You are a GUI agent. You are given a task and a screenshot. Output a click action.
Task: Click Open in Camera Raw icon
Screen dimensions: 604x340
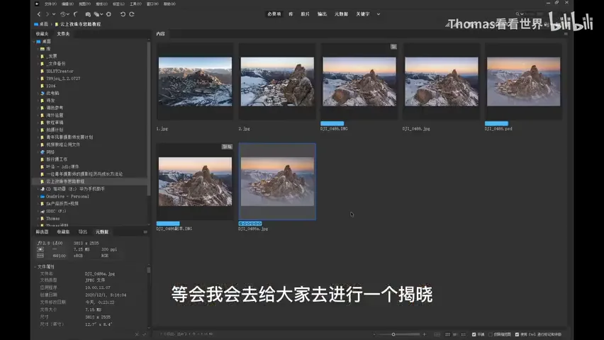tap(108, 14)
